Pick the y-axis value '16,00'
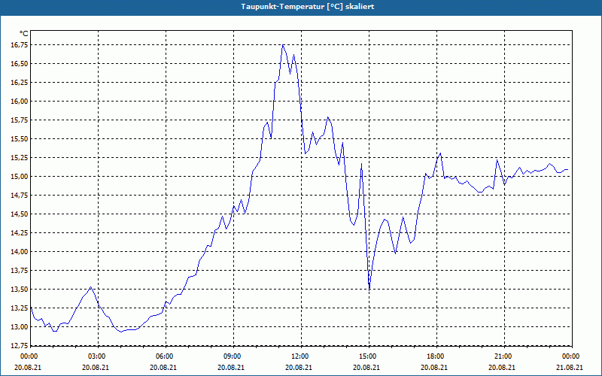This screenshot has width=602, height=376. coord(20,102)
